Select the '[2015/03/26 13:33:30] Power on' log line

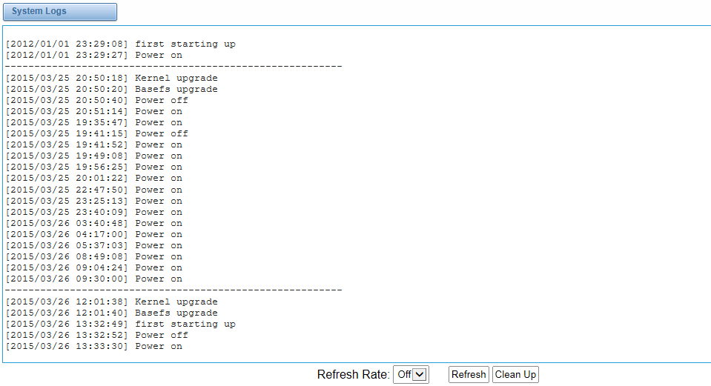coord(94,346)
